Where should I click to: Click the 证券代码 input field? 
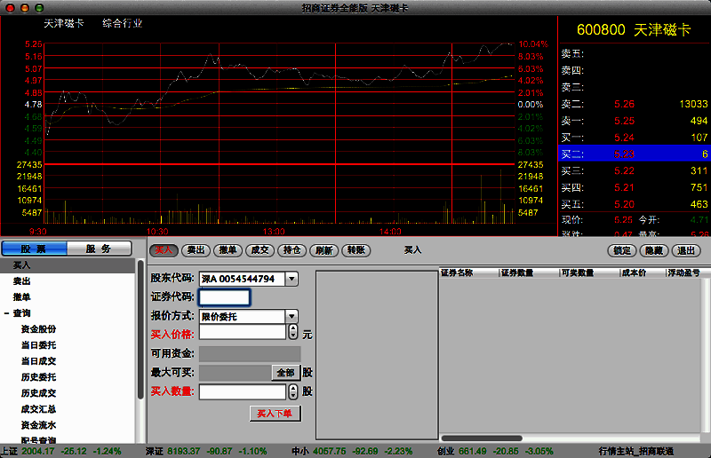click(224, 297)
